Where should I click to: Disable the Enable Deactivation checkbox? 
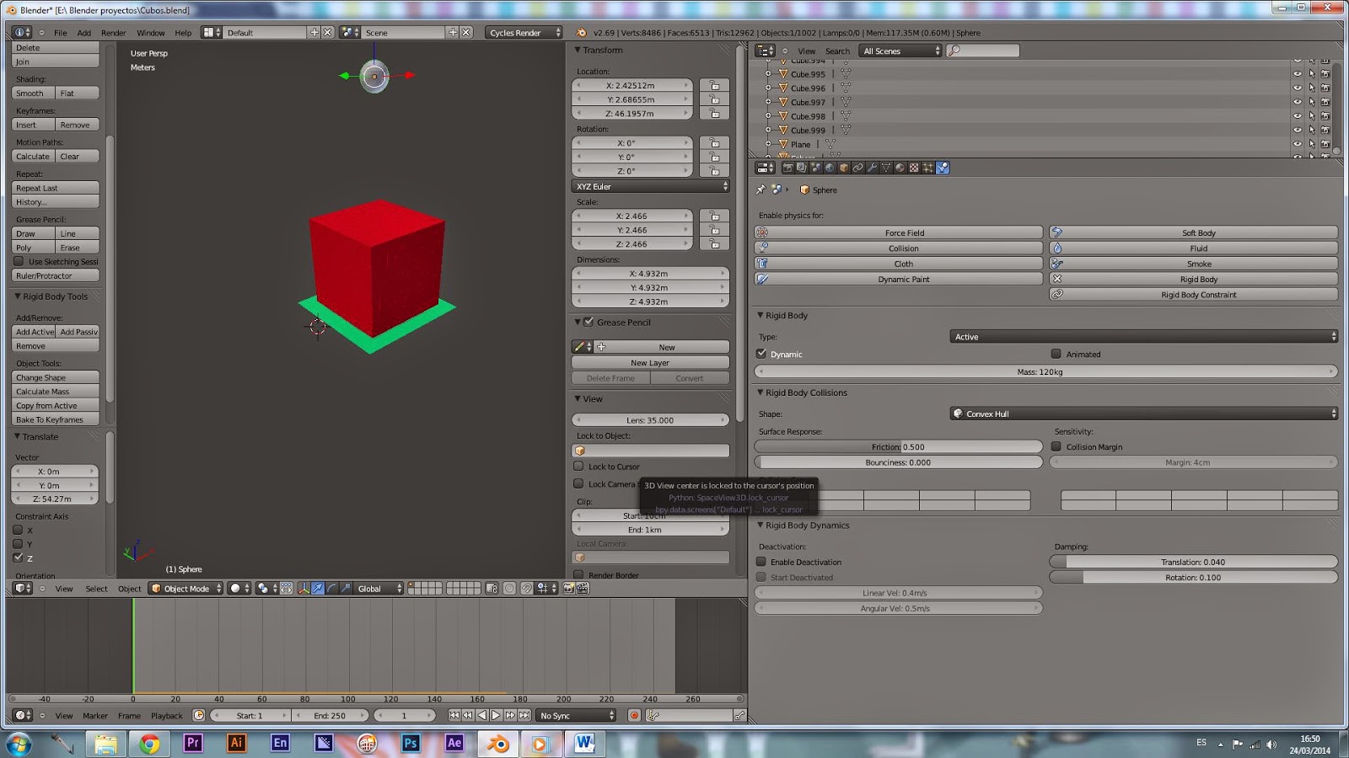click(761, 562)
